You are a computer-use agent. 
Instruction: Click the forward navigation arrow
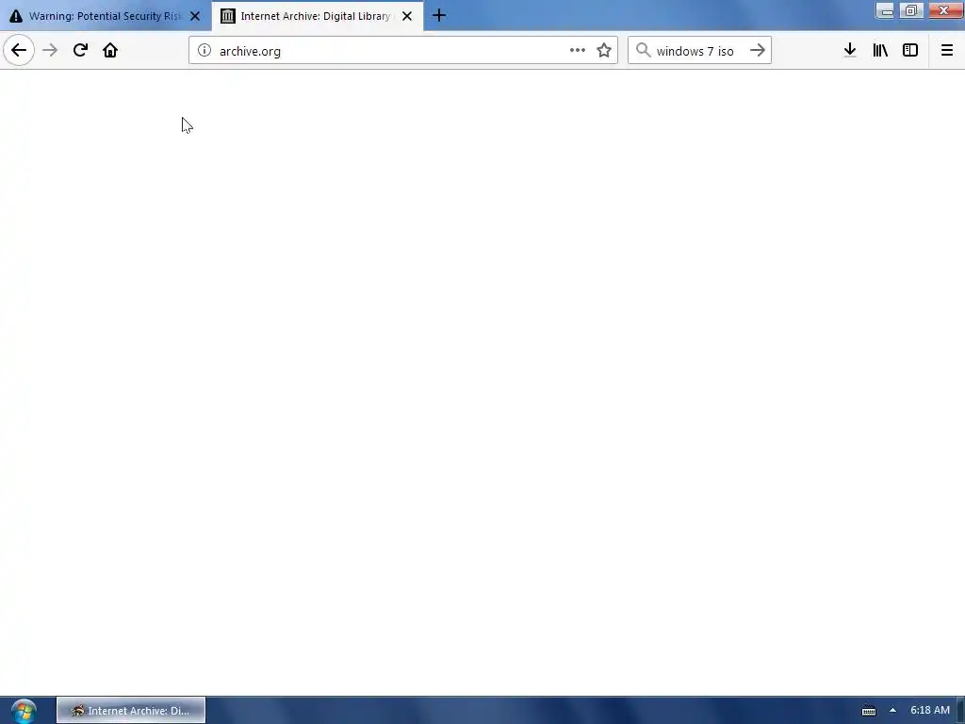(x=50, y=51)
